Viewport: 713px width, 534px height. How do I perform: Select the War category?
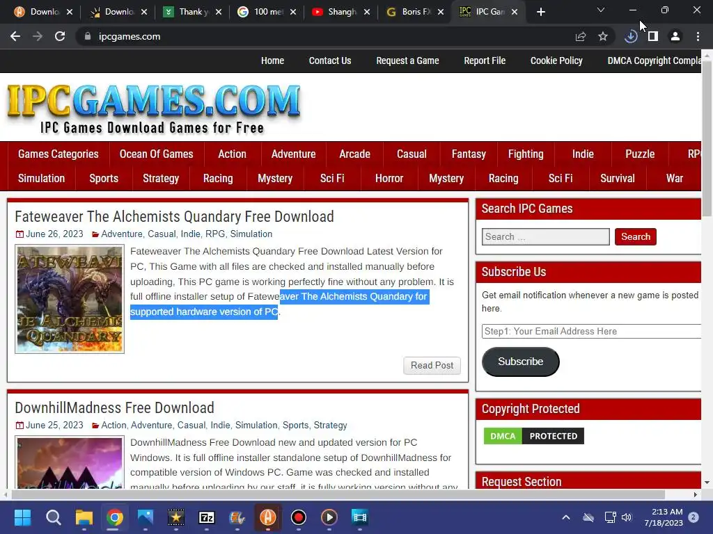coord(674,179)
